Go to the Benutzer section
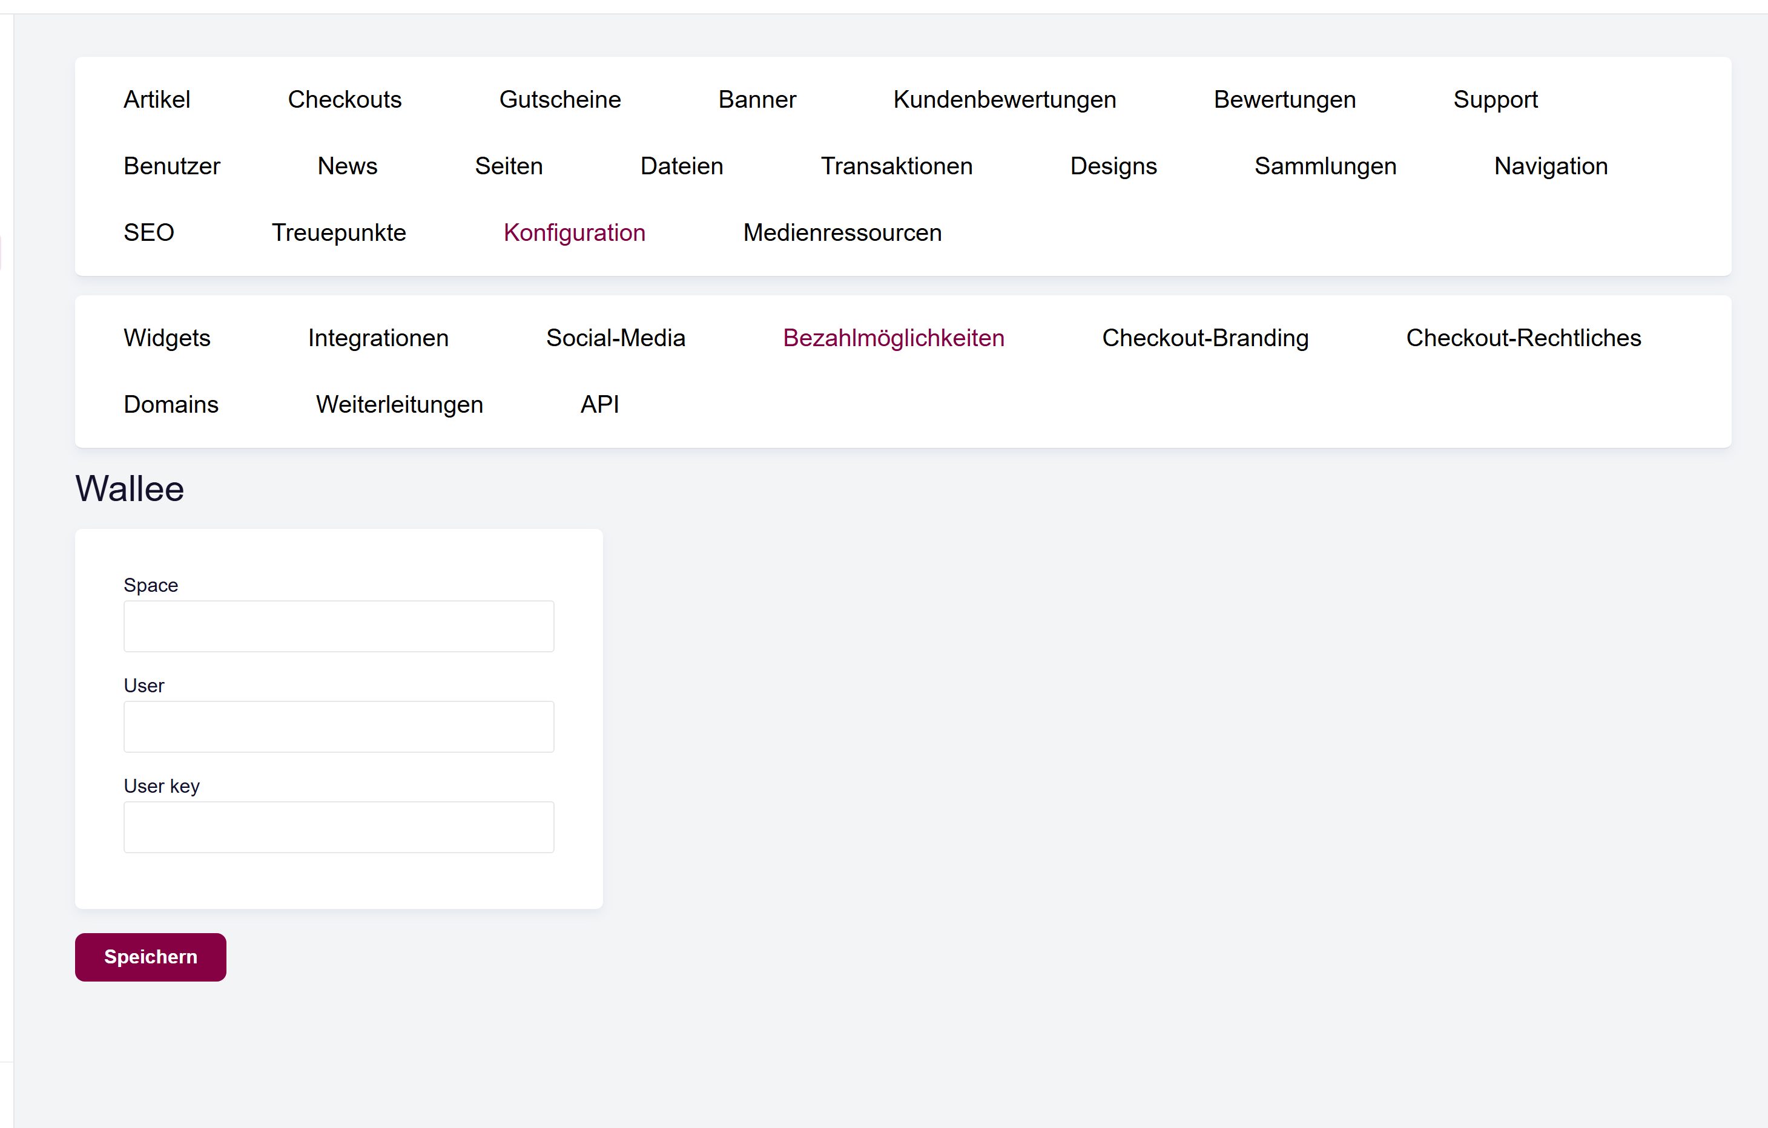 point(172,166)
